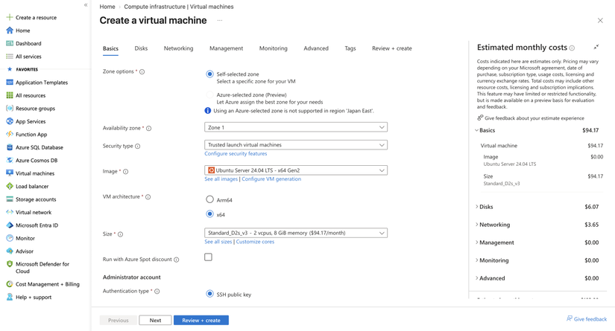Screen dimensions: 615x331
Task: Open the Security type dropdown
Action: coord(296,145)
